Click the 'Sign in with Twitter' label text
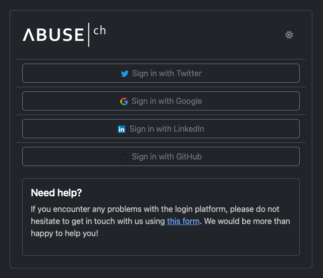 click(x=167, y=74)
